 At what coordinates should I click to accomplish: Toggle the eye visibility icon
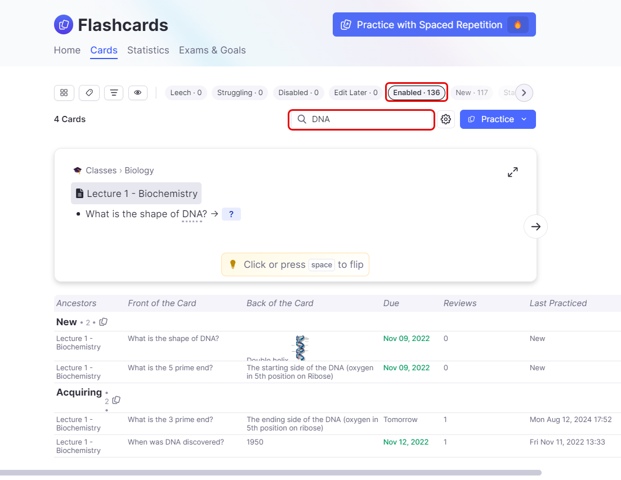pyautogui.click(x=138, y=93)
